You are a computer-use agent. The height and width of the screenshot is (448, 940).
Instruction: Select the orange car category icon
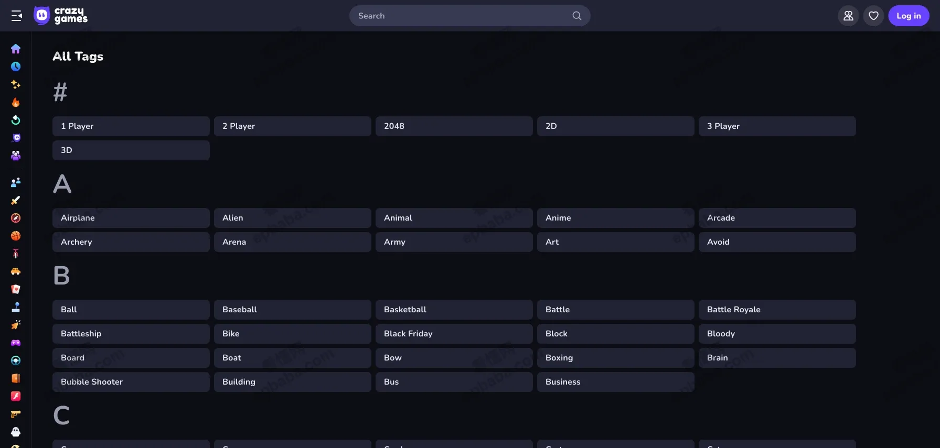tap(16, 271)
